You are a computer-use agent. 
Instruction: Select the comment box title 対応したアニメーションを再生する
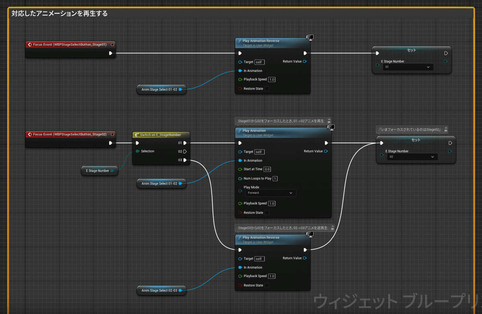59,14
